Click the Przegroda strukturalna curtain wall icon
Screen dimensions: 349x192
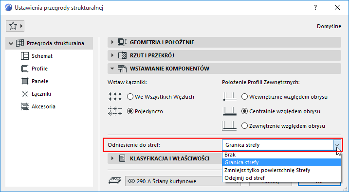[20, 43]
